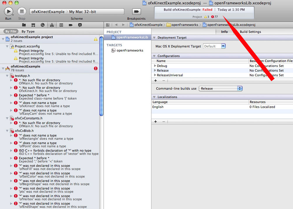Collapse the Project.xcconfig issue group

coord(7,46)
